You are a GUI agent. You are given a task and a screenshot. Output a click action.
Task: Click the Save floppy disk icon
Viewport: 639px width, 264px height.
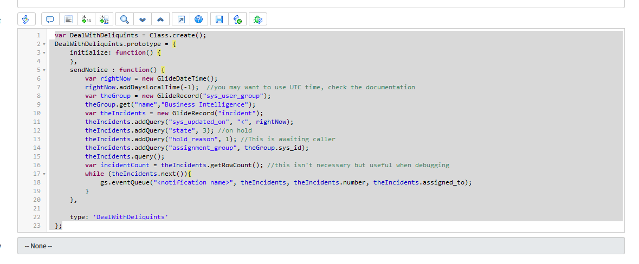point(220,19)
